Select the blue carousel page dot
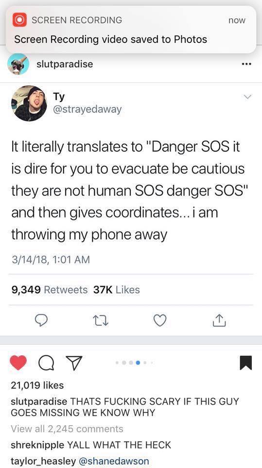This screenshot has height=468, width=262. pyautogui.click(x=138, y=363)
